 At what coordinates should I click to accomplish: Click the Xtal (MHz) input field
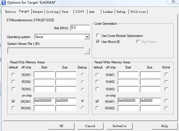80,28
